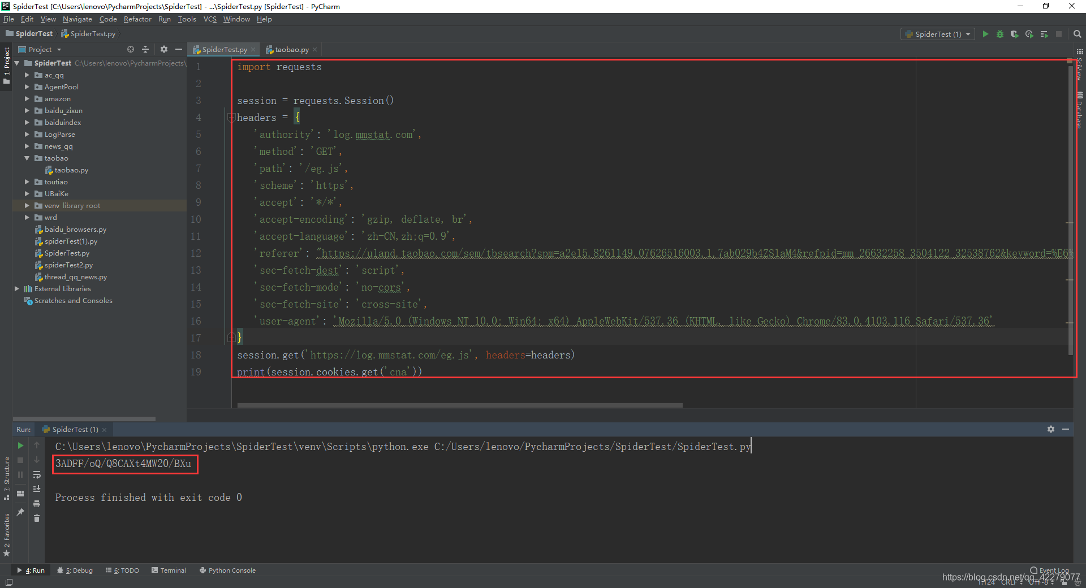Image resolution: width=1086 pixels, height=588 pixels.
Task: Open the Python Console tool window
Action: pyautogui.click(x=227, y=570)
